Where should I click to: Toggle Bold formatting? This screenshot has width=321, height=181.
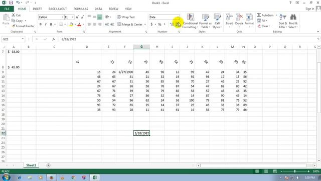click(41, 25)
